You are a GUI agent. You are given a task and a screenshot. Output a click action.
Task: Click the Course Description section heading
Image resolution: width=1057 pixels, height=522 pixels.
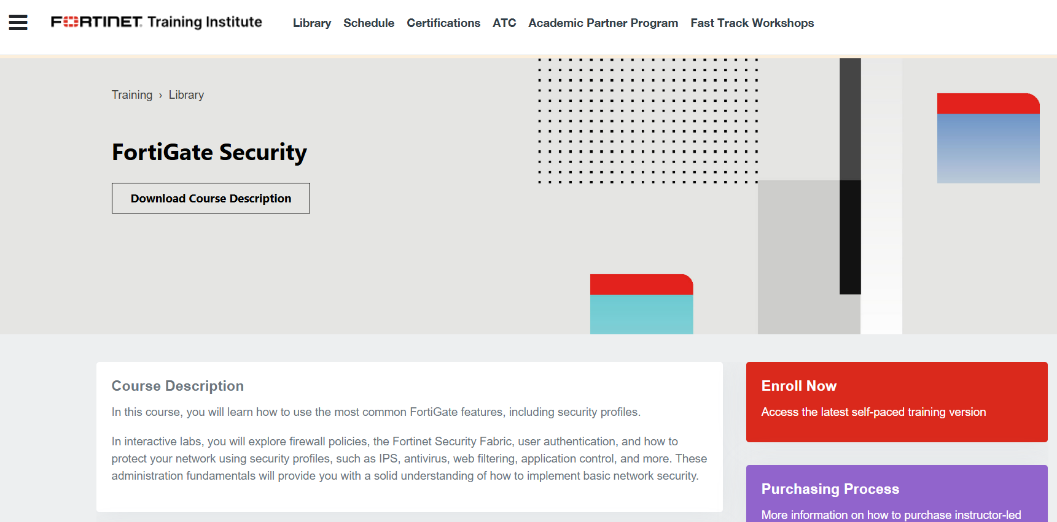point(177,386)
